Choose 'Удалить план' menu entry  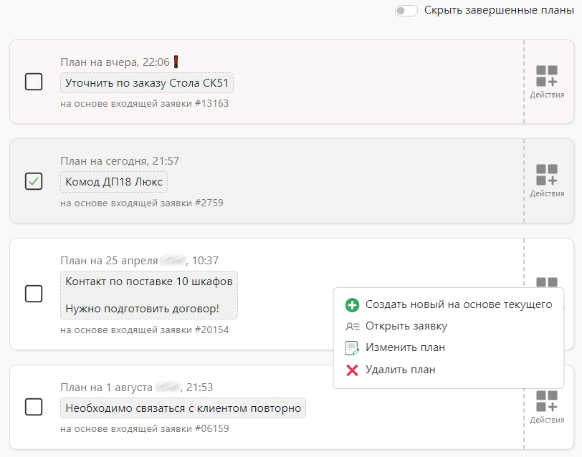point(400,370)
